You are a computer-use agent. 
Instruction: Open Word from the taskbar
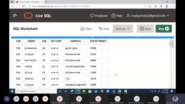[120, 91]
